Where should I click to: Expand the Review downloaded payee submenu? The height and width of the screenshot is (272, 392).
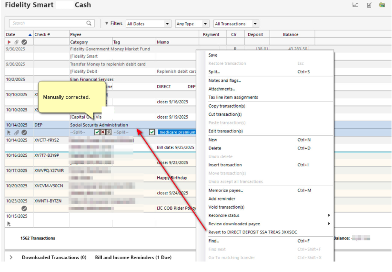(x=329, y=223)
